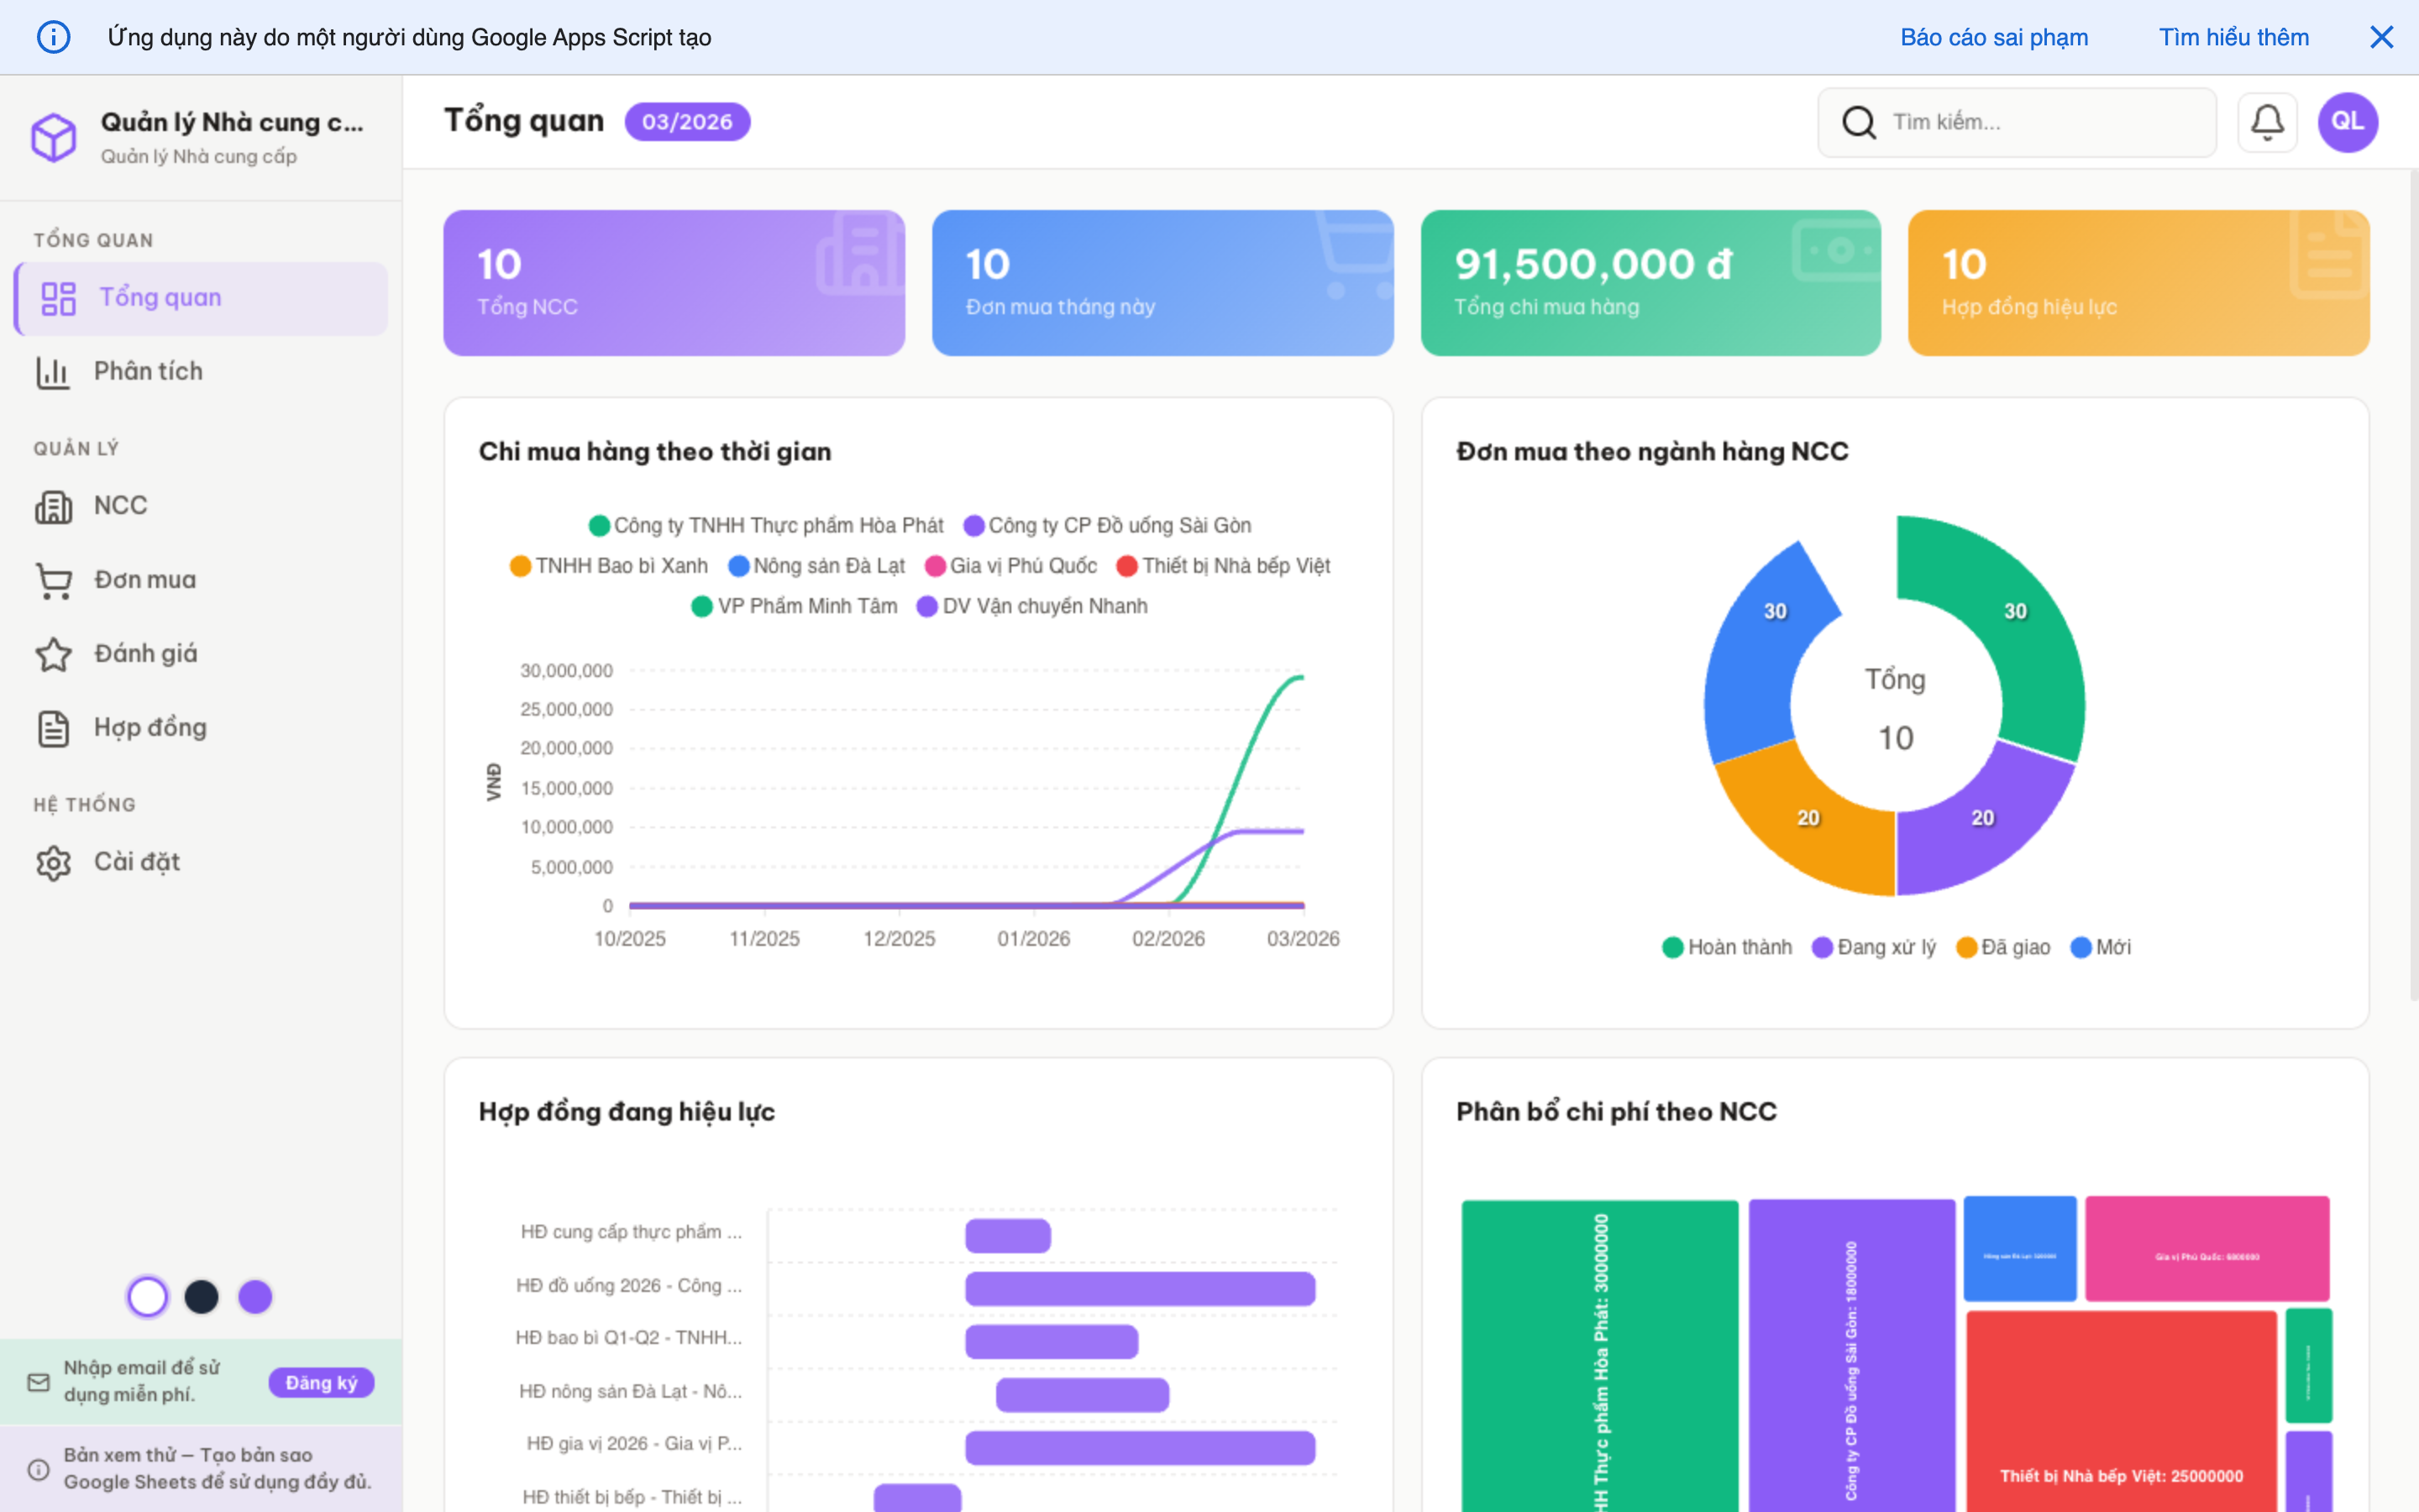Click the Đánh giá star icon
2419x1512 pixels.
[54, 654]
